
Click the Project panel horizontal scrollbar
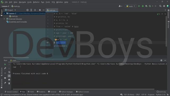pos(16,58)
